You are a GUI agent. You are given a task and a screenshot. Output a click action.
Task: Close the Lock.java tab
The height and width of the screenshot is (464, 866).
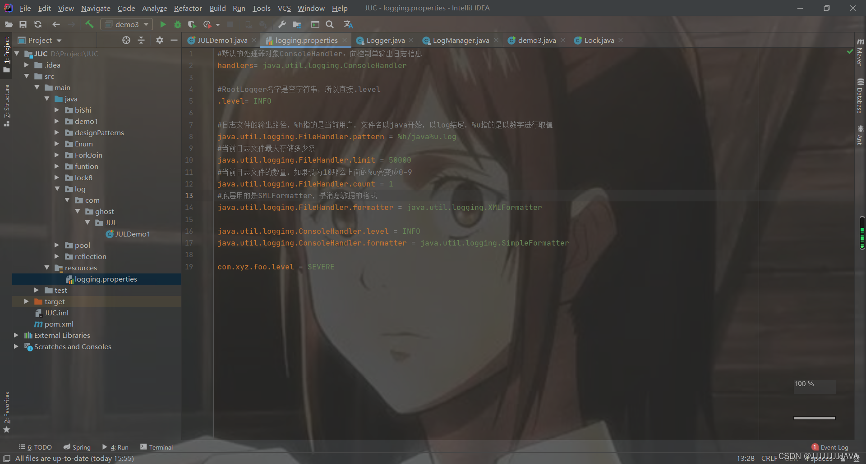[621, 40]
